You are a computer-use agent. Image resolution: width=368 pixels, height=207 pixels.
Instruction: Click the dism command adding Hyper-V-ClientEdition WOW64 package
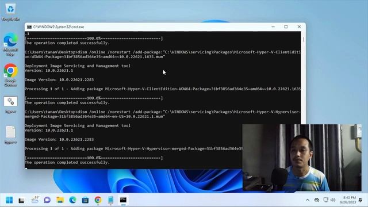[163, 55]
